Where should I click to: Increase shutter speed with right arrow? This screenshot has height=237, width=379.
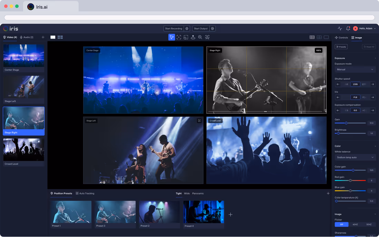click(x=373, y=84)
